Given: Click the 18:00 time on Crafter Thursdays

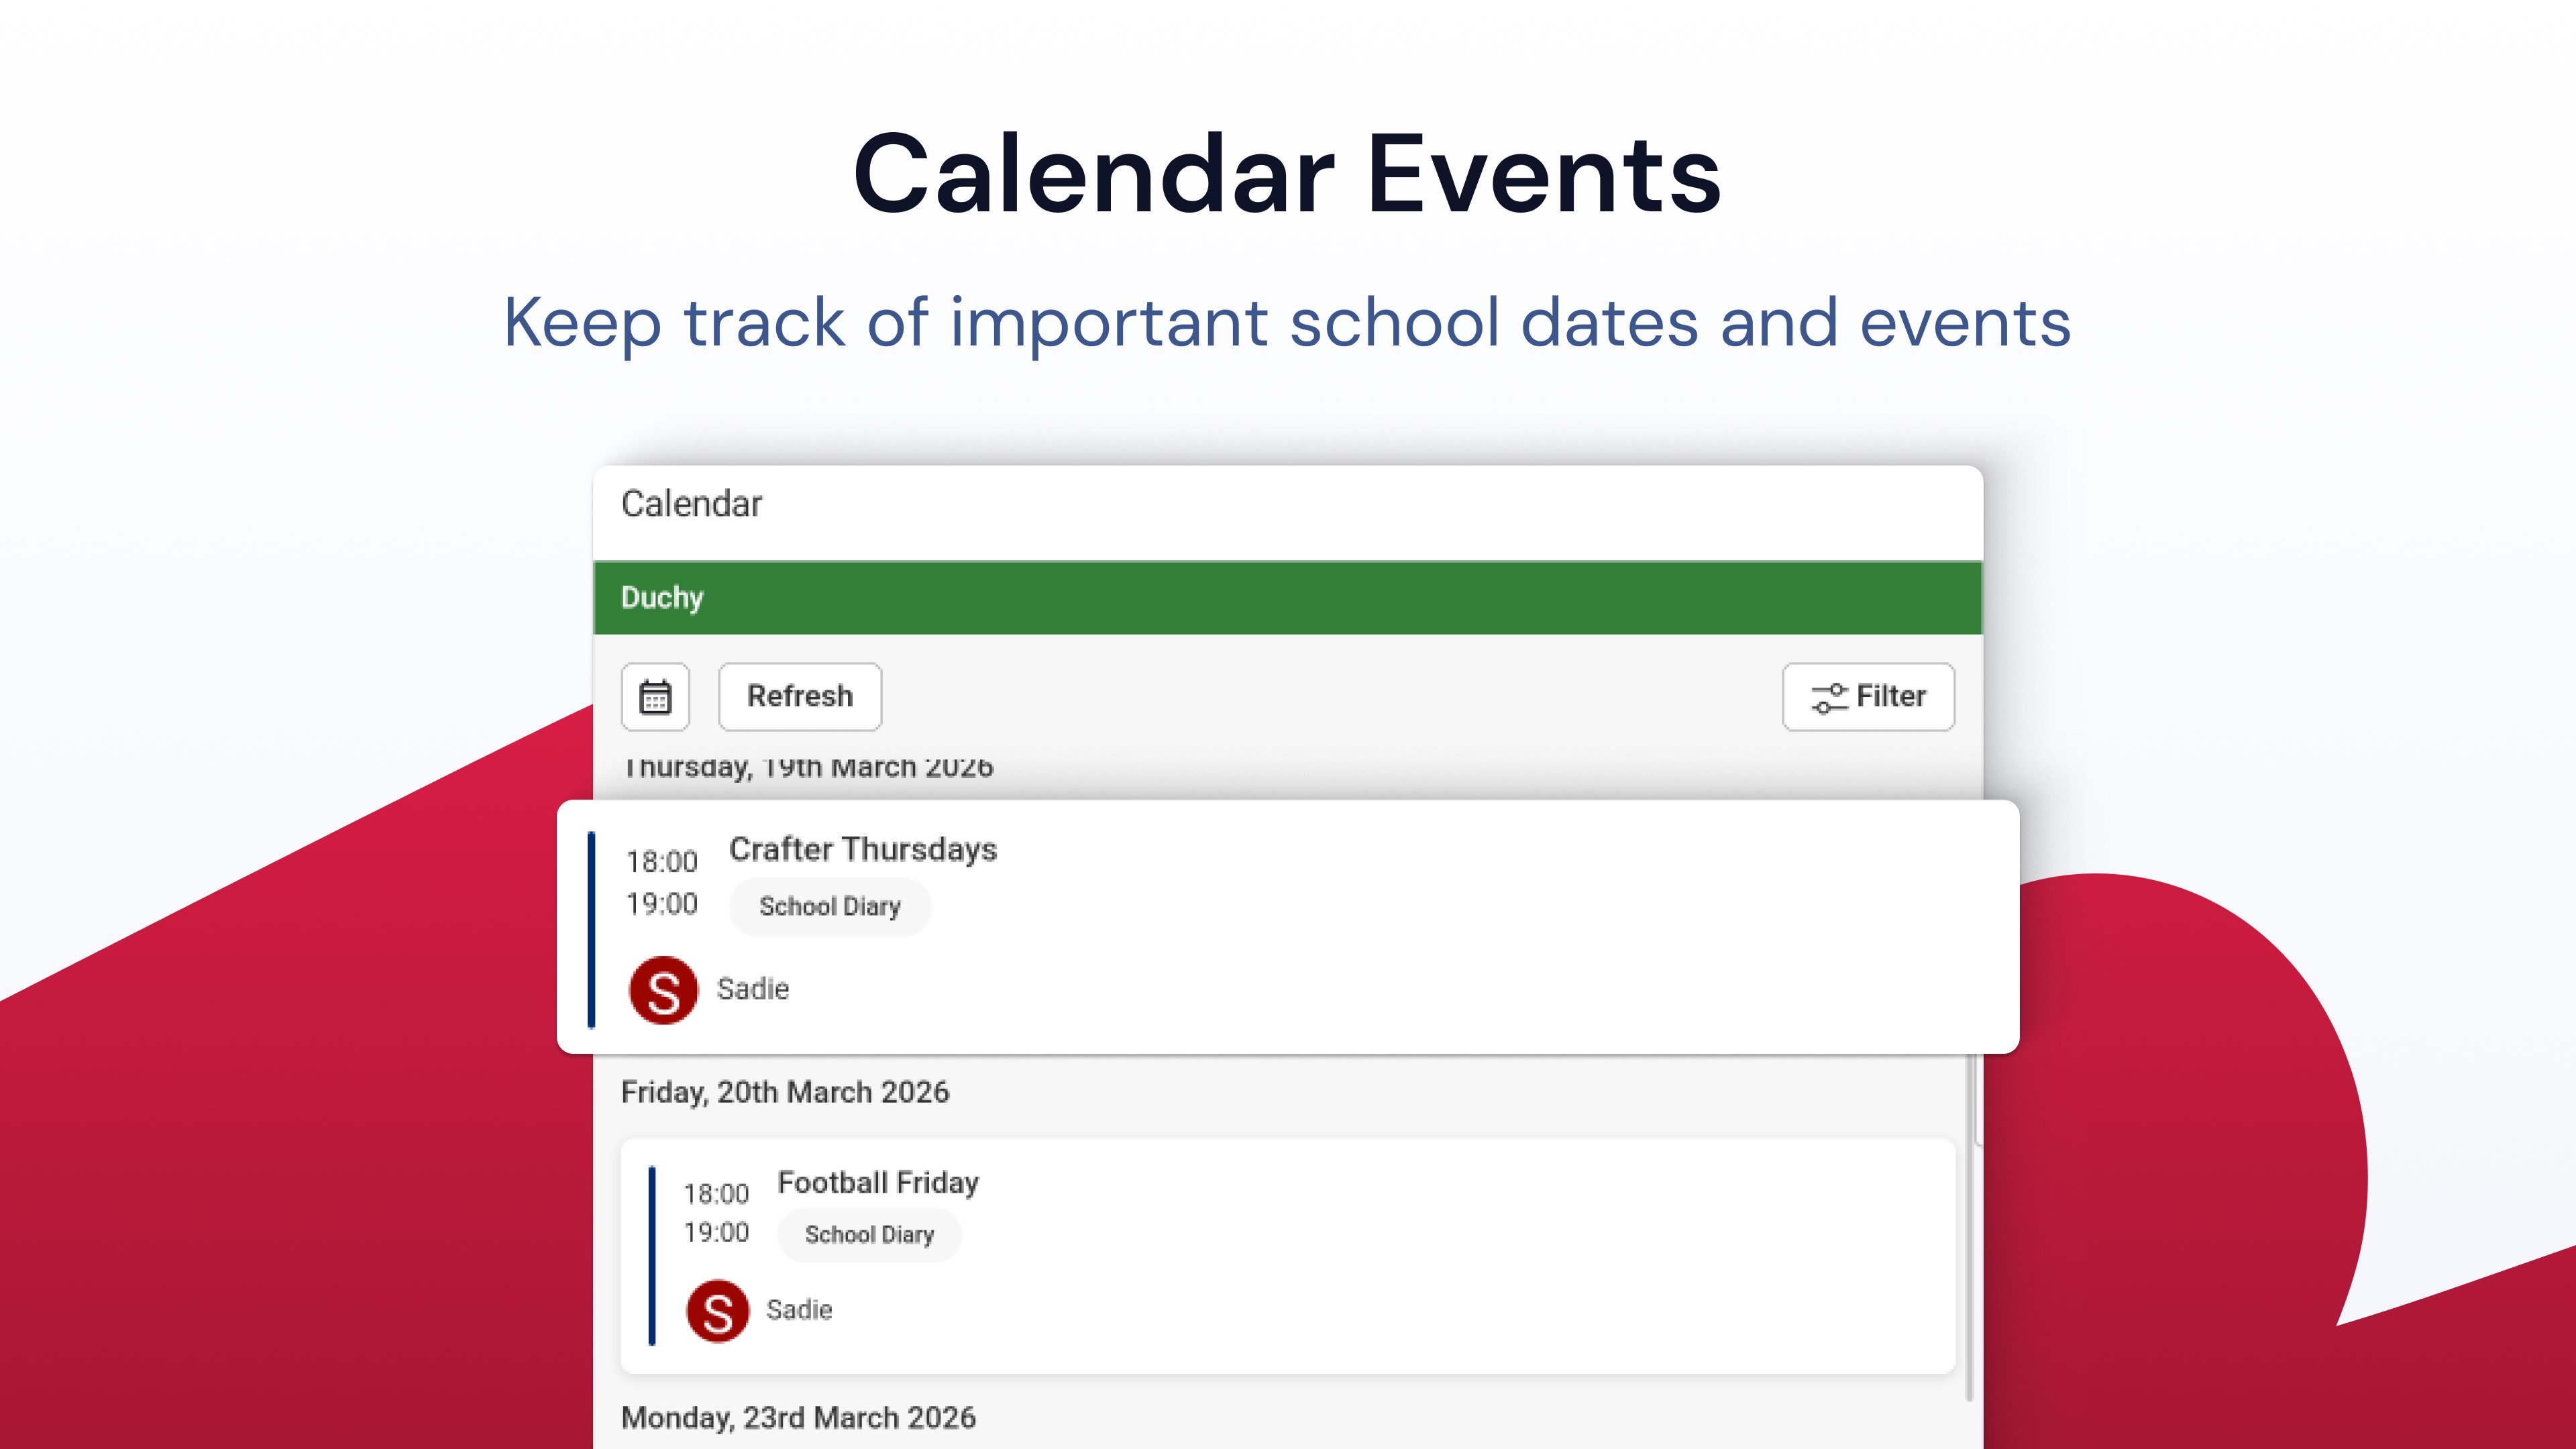Looking at the screenshot, I should tap(662, 862).
